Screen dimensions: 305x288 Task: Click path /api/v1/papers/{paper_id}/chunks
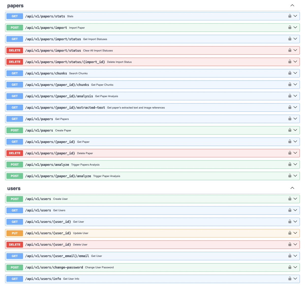click(57, 85)
